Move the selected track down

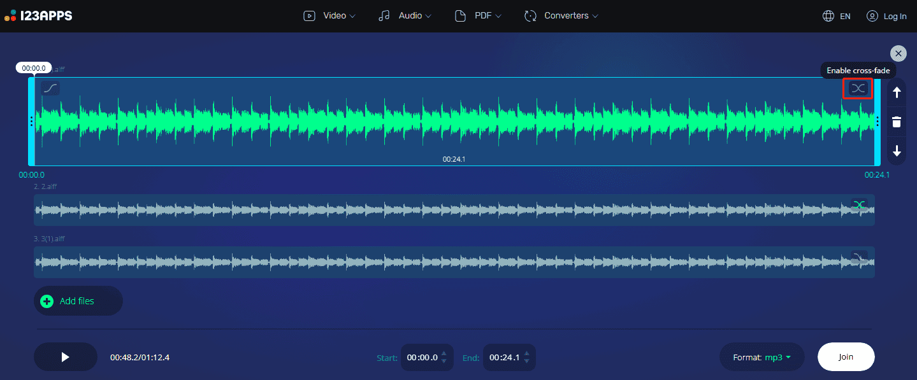[x=896, y=151]
